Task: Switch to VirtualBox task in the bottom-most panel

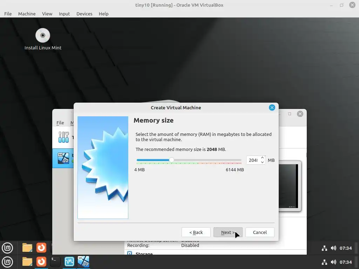Action: 83,261
